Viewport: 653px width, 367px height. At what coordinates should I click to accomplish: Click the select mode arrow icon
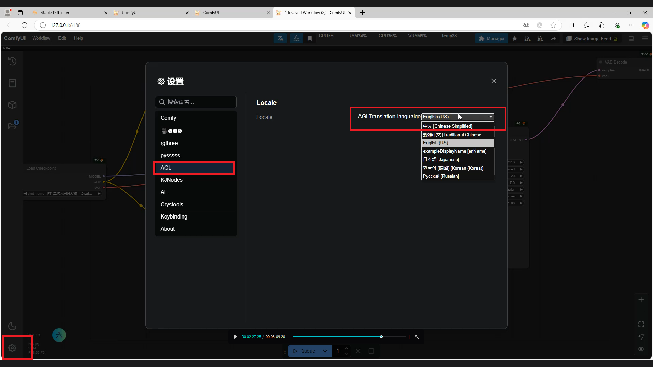641,337
